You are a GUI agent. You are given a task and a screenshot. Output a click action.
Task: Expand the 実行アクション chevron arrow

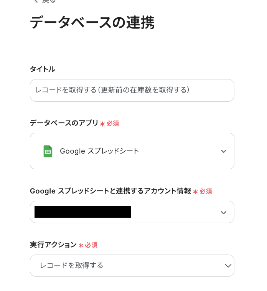(228, 266)
